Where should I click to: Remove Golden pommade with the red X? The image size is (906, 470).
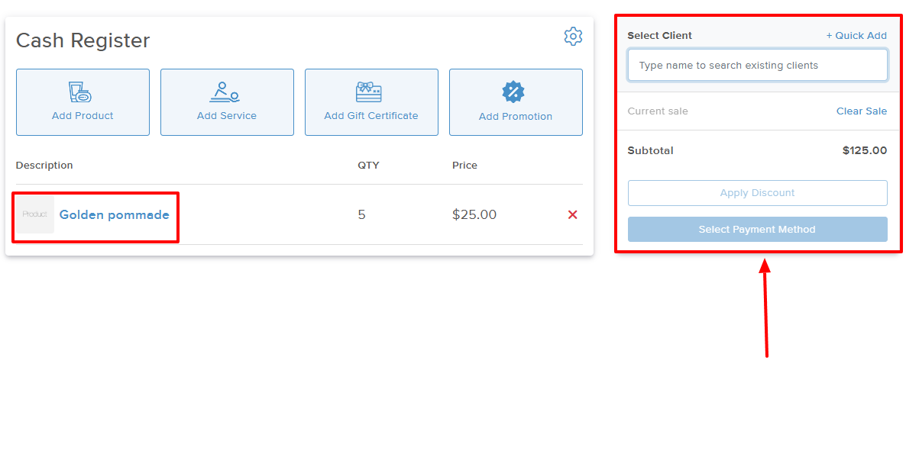(x=572, y=215)
